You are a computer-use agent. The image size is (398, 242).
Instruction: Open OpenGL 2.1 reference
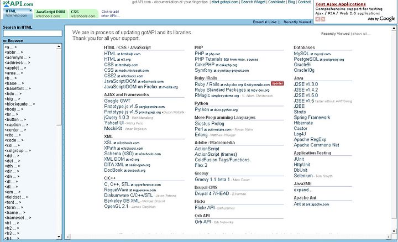pyautogui.click(x=116, y=207)
